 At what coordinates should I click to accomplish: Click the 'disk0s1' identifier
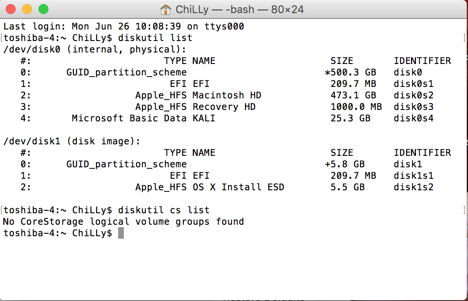point(413,84)
